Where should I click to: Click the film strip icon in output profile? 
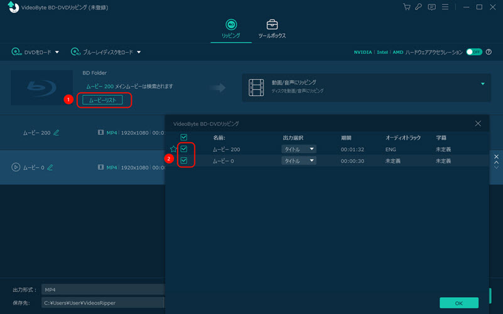pos(256,87)
